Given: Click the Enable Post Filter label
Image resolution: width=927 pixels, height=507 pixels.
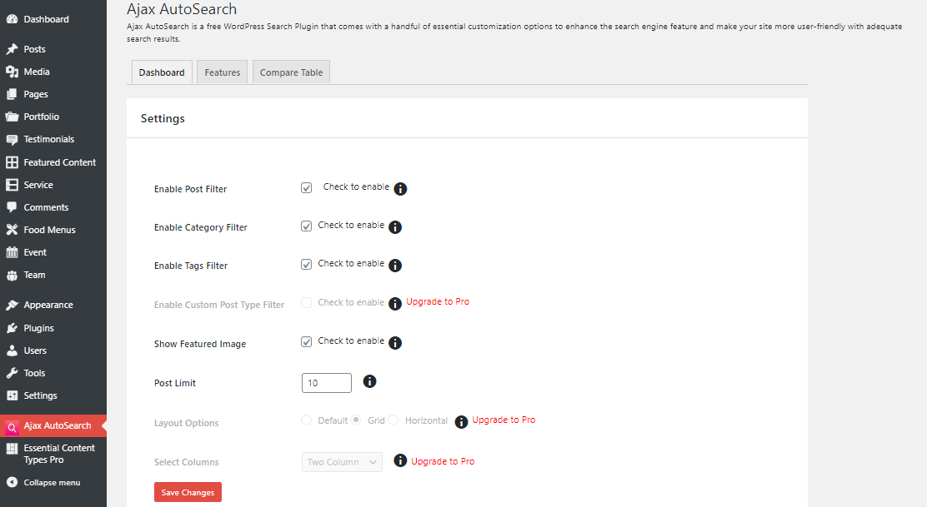Looking at the screenshot, I should (x=190, y=189).
